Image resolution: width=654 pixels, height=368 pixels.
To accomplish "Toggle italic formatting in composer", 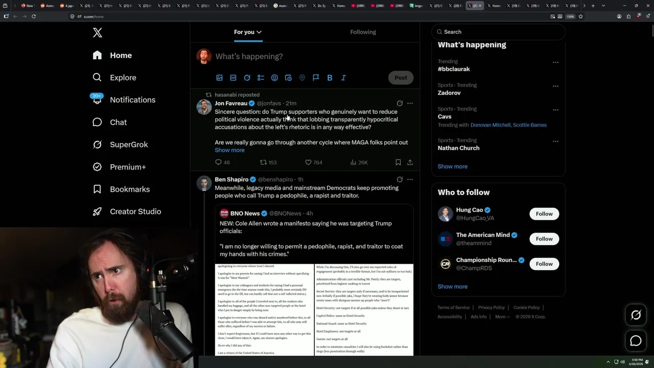I will 343,78.
